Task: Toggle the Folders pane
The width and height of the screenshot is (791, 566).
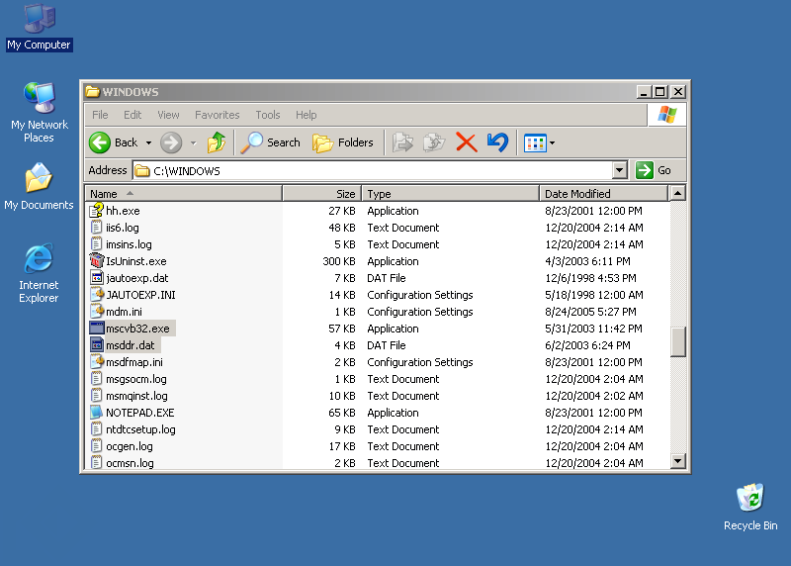Action: click(343, 142)
